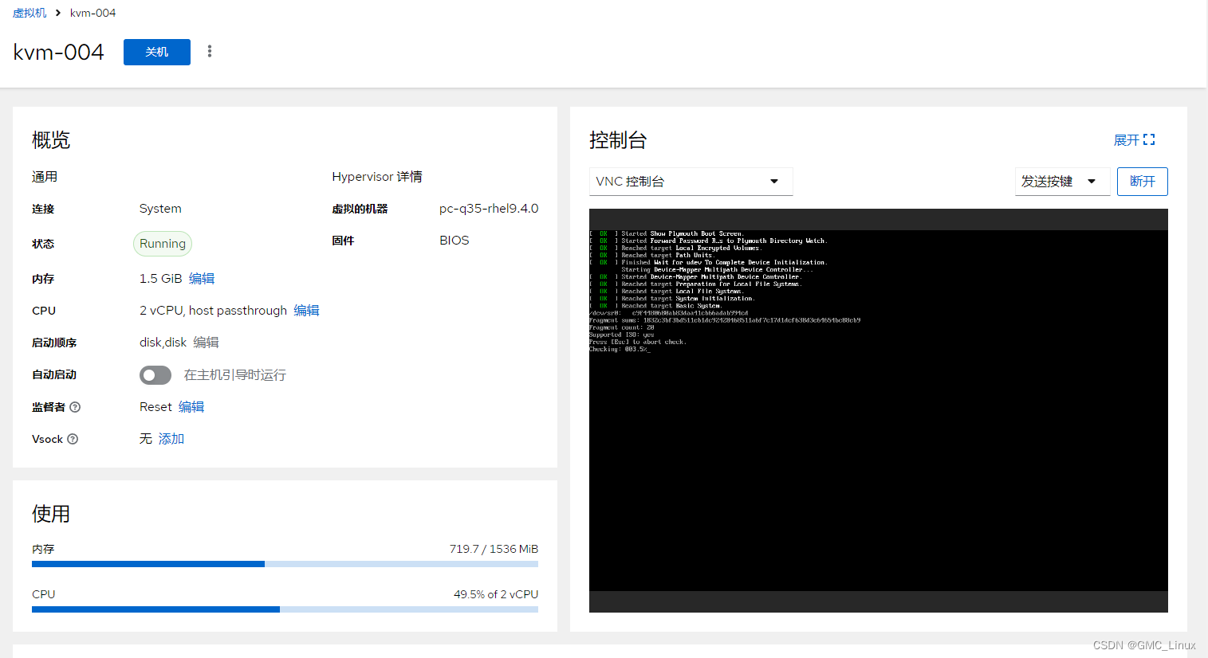Expand the console with the 展开 fullscreen icon
This screenshot has width=1208, height=658.
pyautogui.click(x=1148, y=139)
